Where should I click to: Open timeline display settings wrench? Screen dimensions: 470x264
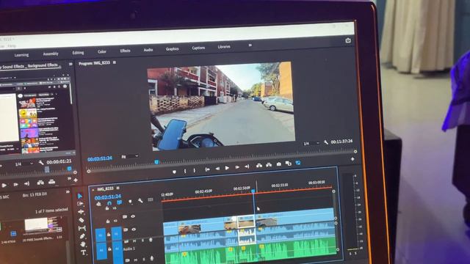coord(140,201)
